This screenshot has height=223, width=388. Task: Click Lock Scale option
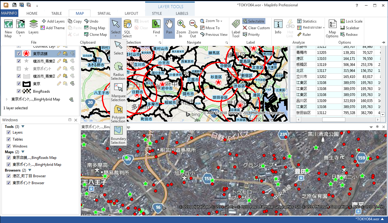(352, 21)
